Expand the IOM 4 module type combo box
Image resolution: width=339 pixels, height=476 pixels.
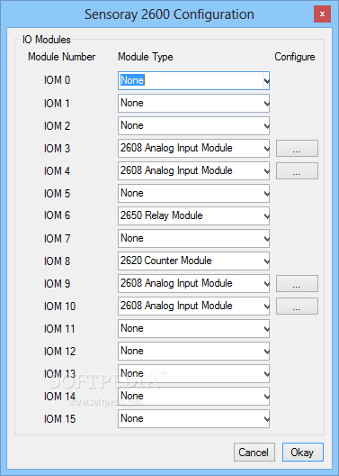tap(193, 170)
